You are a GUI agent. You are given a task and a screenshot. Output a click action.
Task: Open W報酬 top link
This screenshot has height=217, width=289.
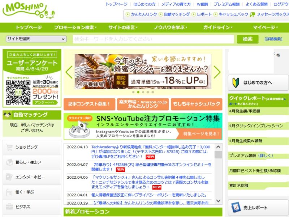coord(202,4)
